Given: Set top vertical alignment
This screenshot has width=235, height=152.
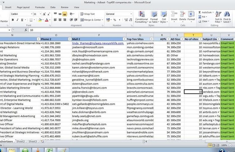Looking at the screenshot, I should coord(55,14).
